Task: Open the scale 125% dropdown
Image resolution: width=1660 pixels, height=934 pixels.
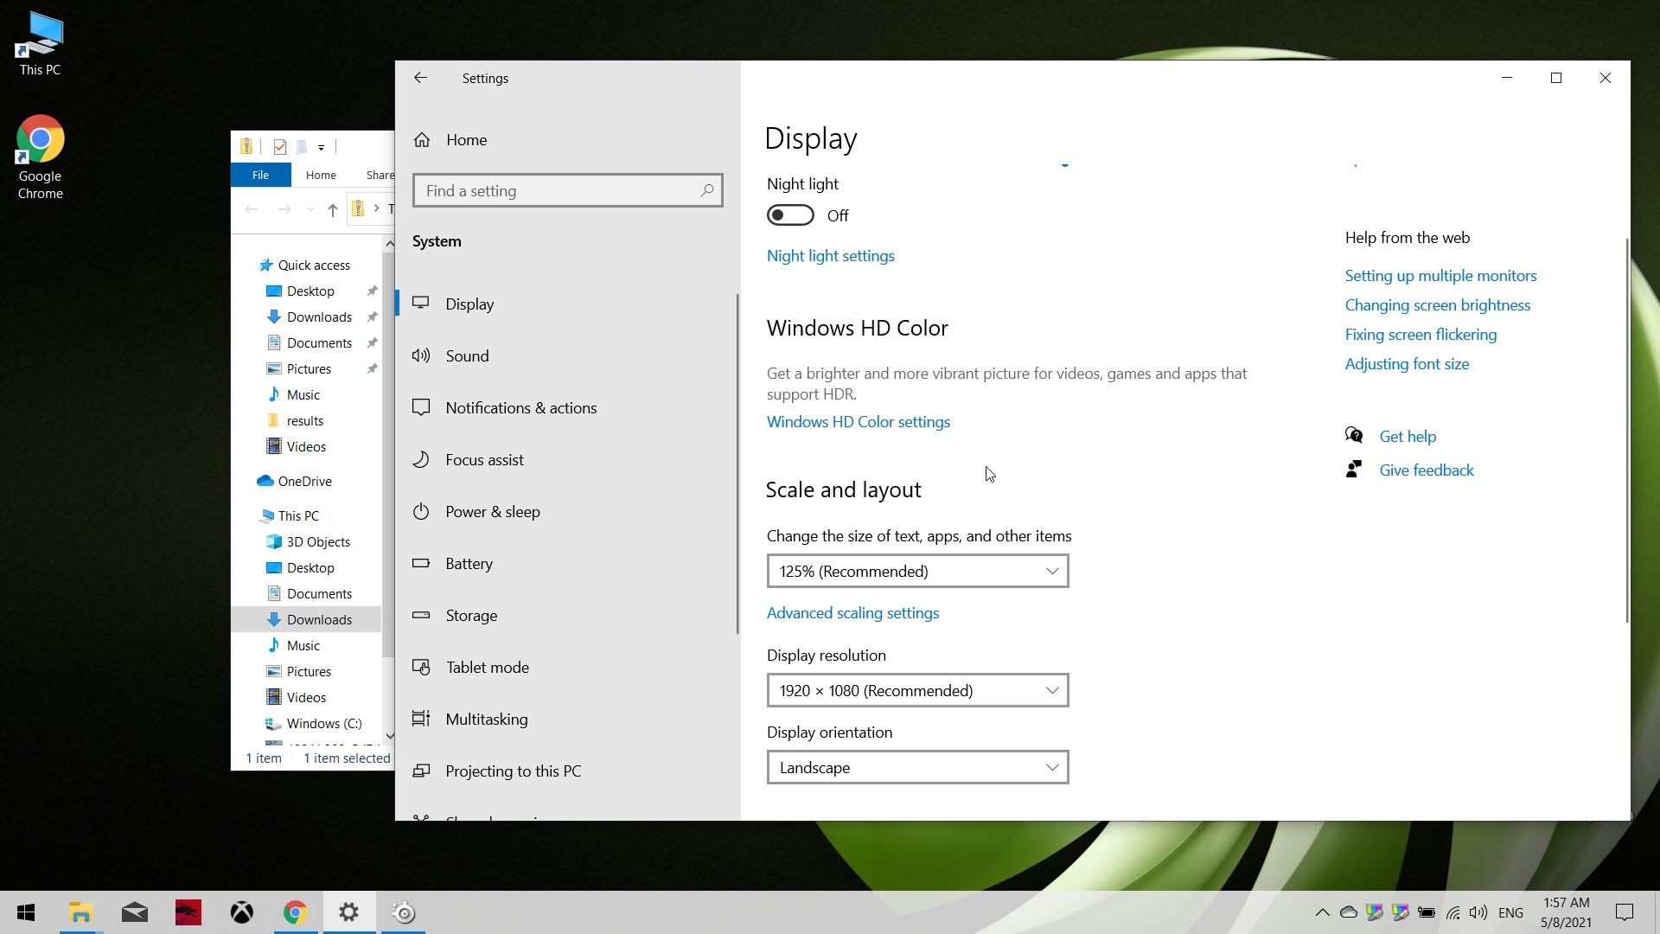Action: point(917,571)
